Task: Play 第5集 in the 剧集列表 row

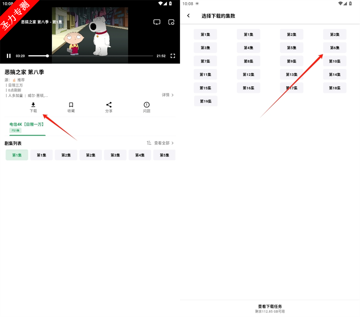Action: [164, 155]
